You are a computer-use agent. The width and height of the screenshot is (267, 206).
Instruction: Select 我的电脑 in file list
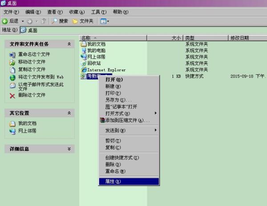coord(97,51)
